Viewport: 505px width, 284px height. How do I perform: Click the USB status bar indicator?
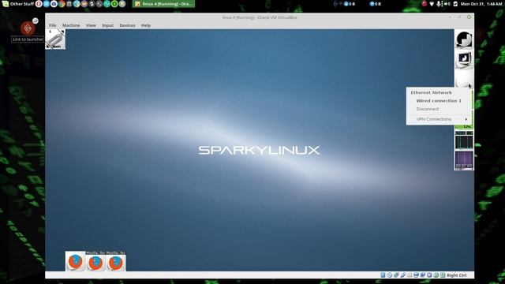point(403,275)
